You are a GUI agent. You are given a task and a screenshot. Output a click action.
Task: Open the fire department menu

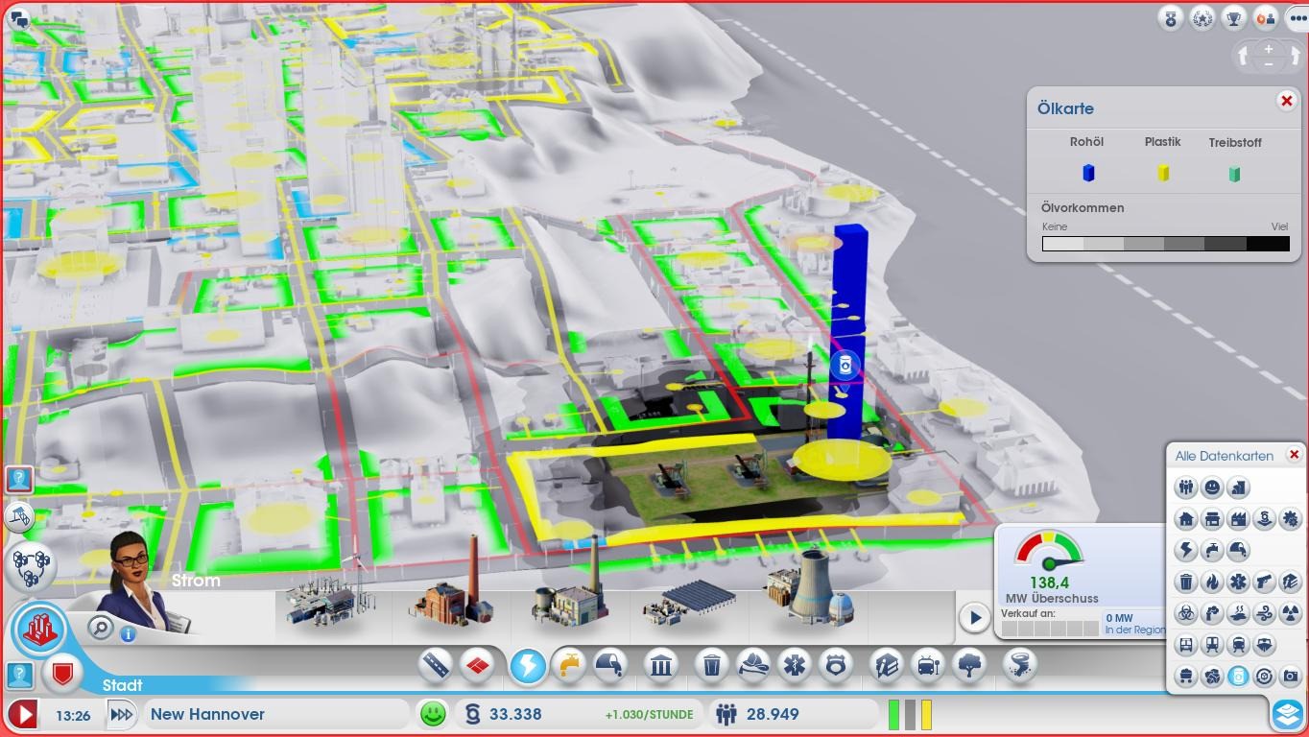tap(753, 665)
